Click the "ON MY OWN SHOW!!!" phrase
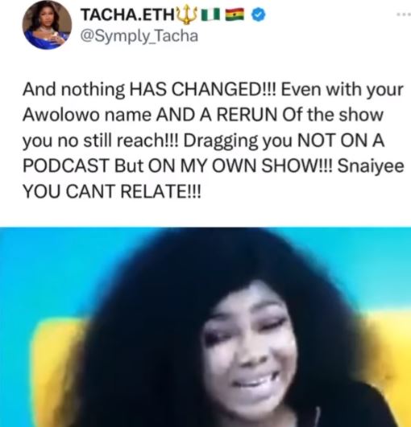The height and width of the screenshot is (427, 411). pos(240,166)
